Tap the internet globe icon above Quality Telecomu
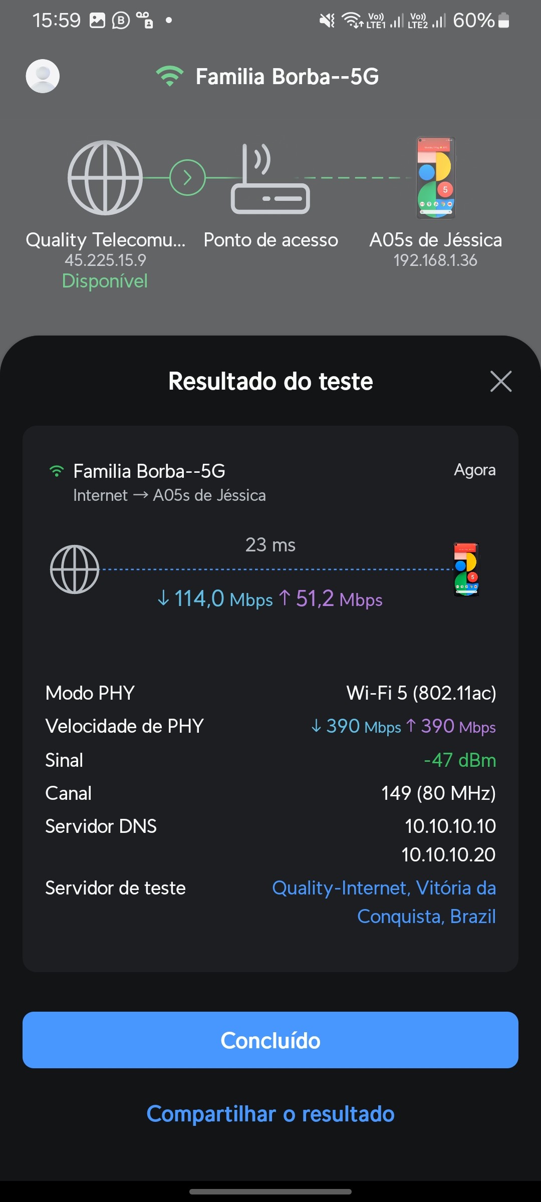Image resolution: width=541 pixels, height=1202 pixels. point(105,178)
